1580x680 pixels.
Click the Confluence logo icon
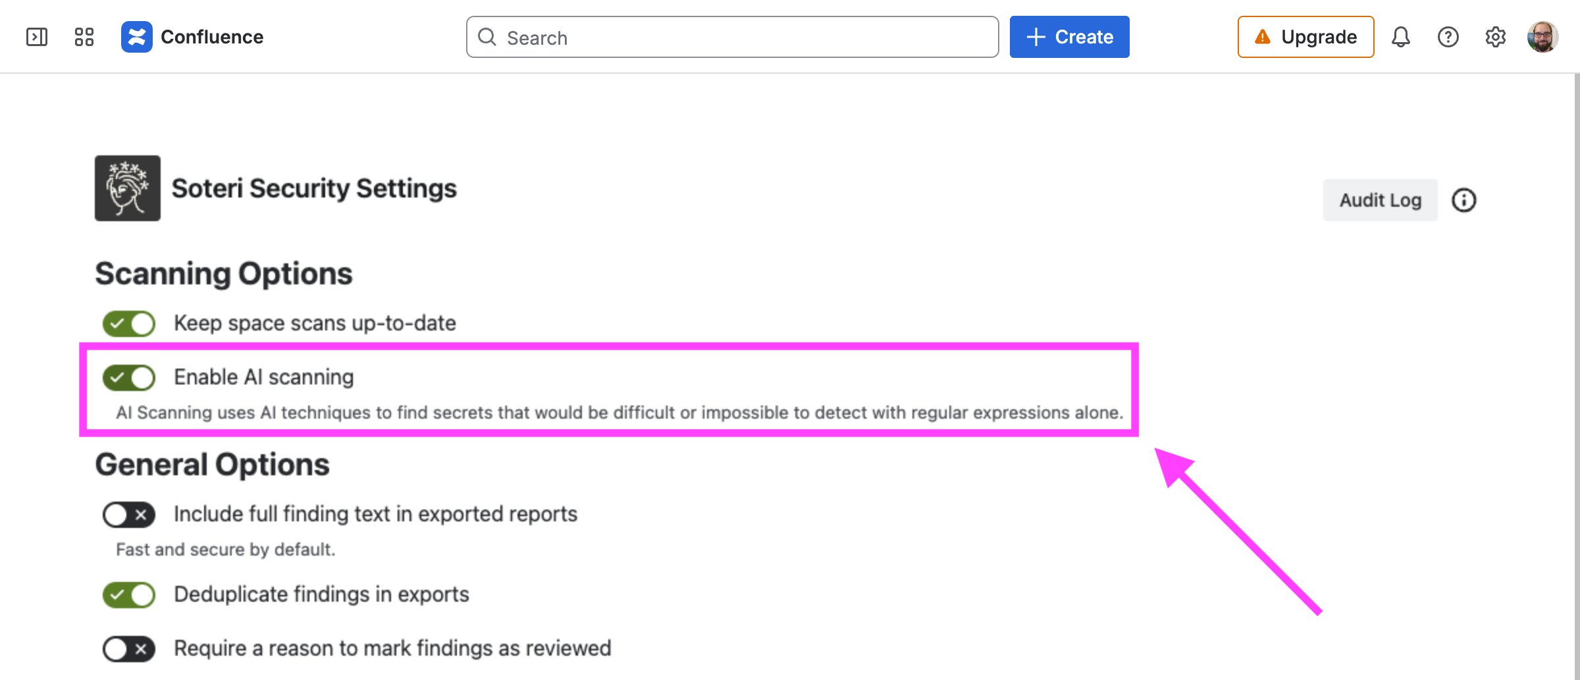136,37
